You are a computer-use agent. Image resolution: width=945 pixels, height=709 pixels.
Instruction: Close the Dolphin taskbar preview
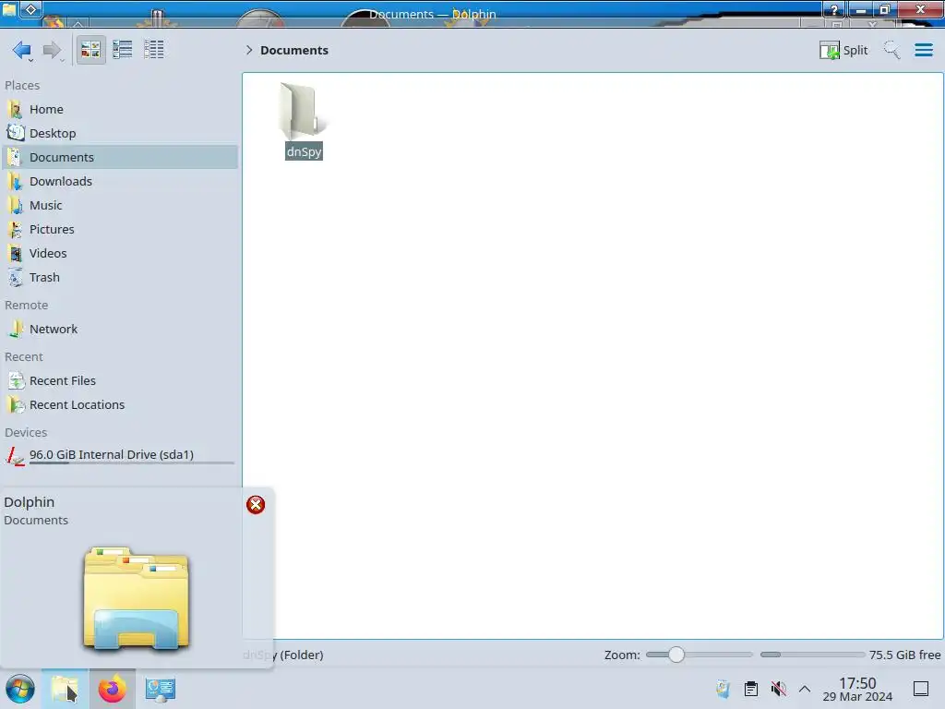(x=256, y=505)
